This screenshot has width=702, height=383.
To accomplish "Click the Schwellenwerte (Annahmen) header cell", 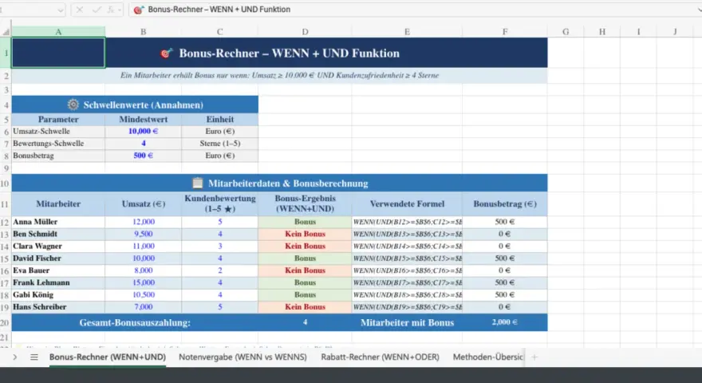I will coord(135,105).
